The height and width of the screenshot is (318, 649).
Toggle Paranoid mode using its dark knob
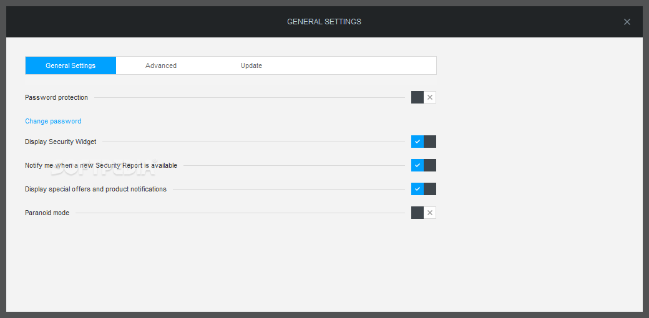point(417,213)
